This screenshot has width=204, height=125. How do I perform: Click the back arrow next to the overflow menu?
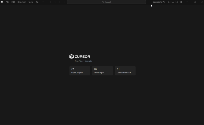tap(50, 2)
